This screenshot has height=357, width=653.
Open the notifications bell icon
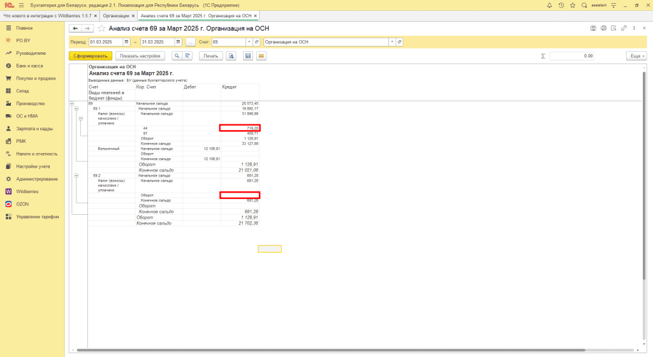(x=550, y=5)
